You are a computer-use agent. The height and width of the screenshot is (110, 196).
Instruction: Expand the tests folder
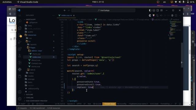30,82
